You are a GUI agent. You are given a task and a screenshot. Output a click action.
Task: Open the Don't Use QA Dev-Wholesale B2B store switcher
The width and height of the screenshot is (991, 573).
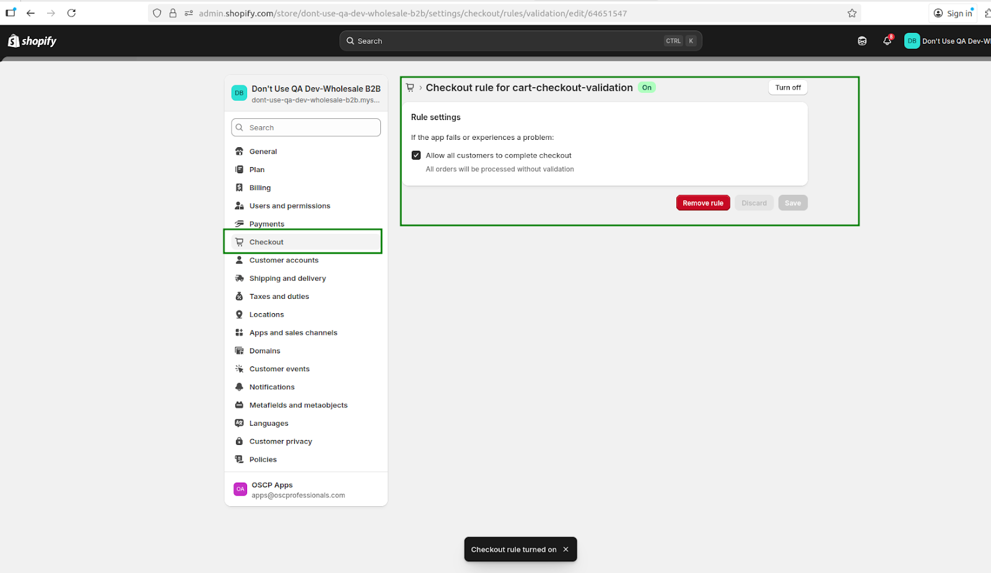[306, 93]
